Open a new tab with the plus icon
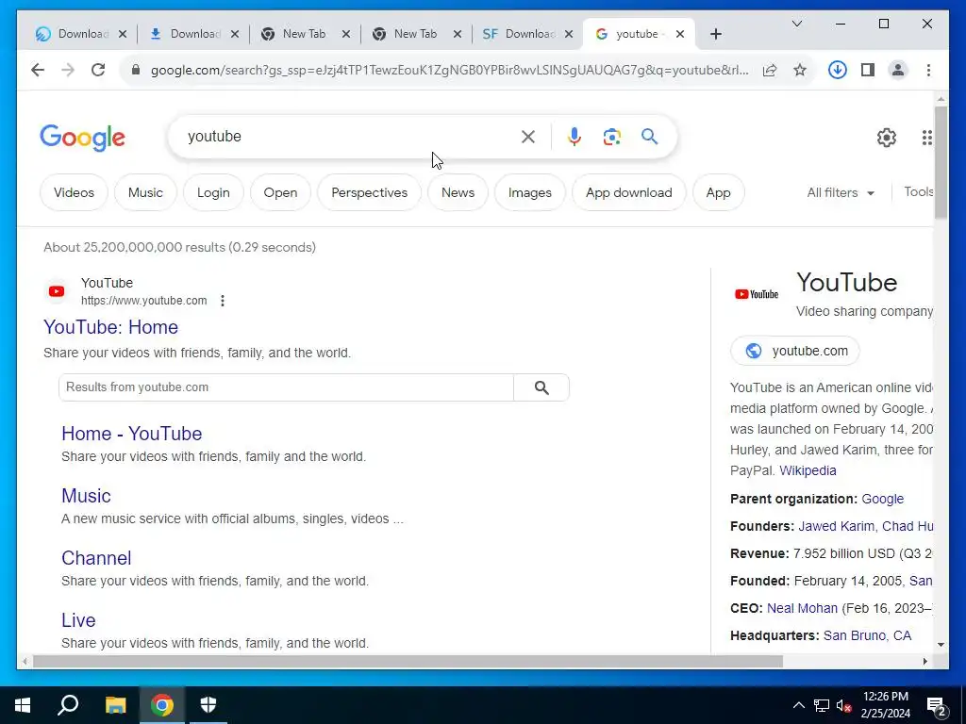The width and height of the screenshot is (966, 724). 715,34
